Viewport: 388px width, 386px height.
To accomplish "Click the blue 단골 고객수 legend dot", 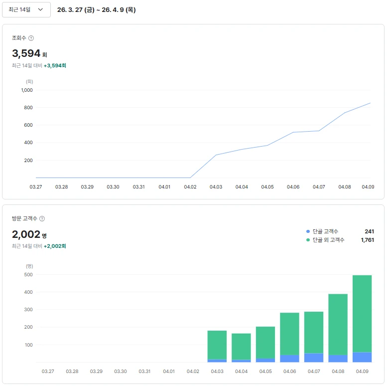I will [308, 231].
